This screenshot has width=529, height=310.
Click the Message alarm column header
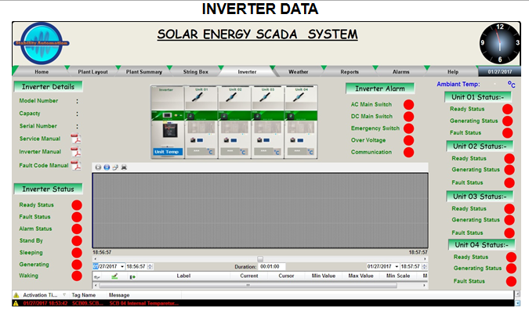[119, 295]
